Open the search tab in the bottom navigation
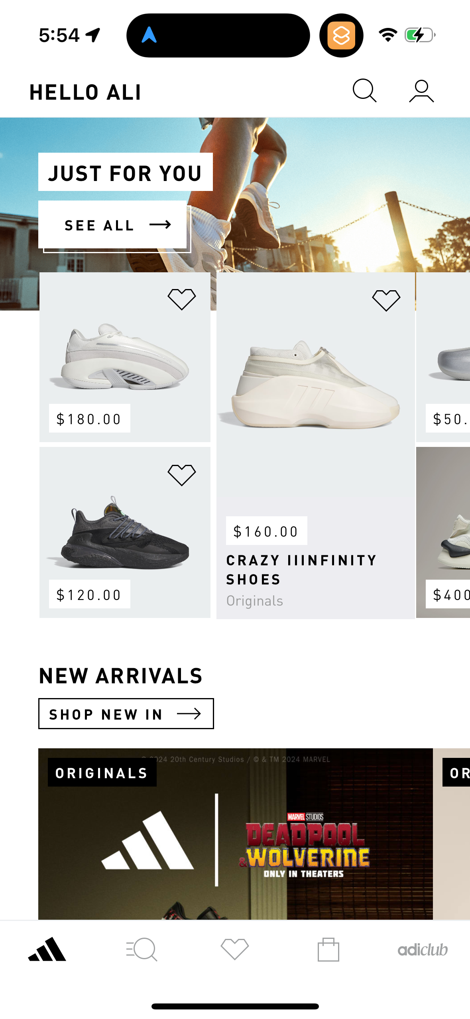470x1019 pixels. click(x=141, y=949)
